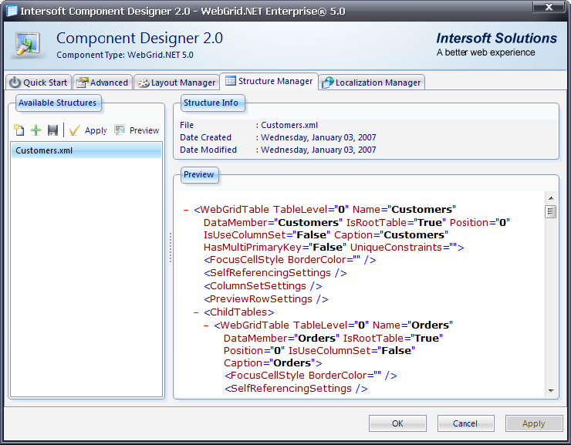571x445 pixels.
Task: Click the File value Customers.xml in Structure Info
Action: pyautogui.click(x=289, y=125)
